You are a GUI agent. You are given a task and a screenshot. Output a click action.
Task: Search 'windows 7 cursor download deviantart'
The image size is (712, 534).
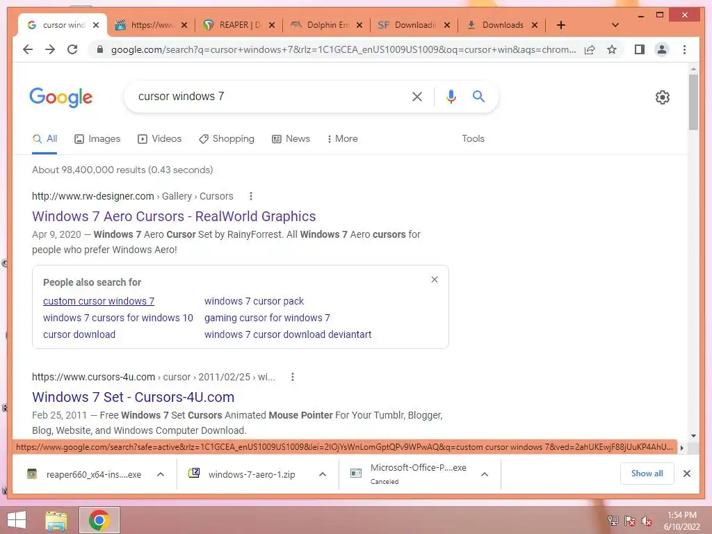click(x=288, y=334)
